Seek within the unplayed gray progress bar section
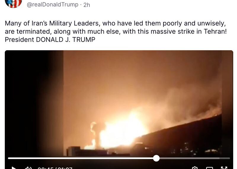The width and height of the screenshot is (237, 169). (x=195, y=158)
